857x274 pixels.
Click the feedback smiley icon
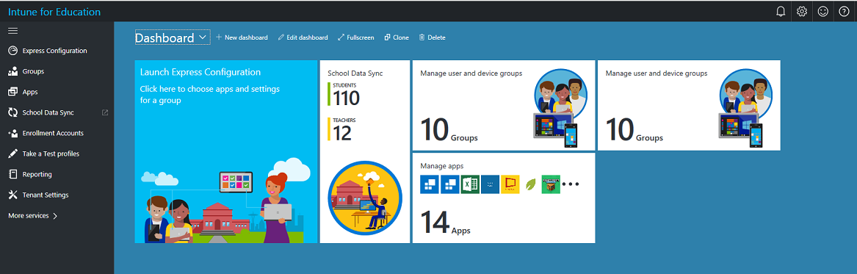[823, 12]
